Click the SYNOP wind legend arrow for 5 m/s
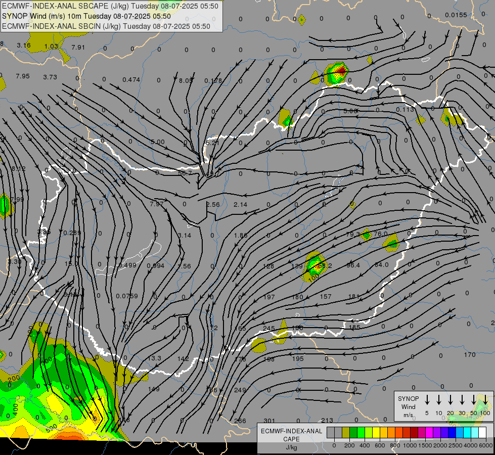Viewport: 495px width, 455px height. tap(427, 399)
